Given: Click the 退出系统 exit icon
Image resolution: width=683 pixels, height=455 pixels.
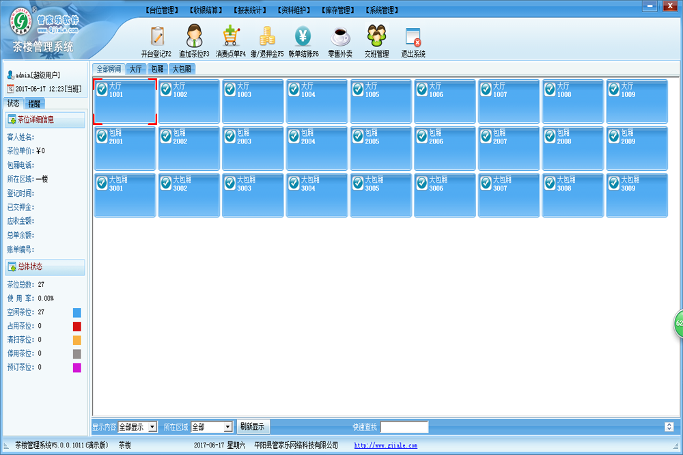Looking at the screenshot, I should click(413, 37).
